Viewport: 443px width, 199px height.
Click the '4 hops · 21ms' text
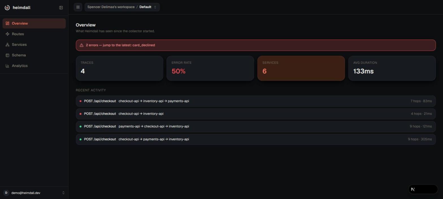[x=421, y=114]
